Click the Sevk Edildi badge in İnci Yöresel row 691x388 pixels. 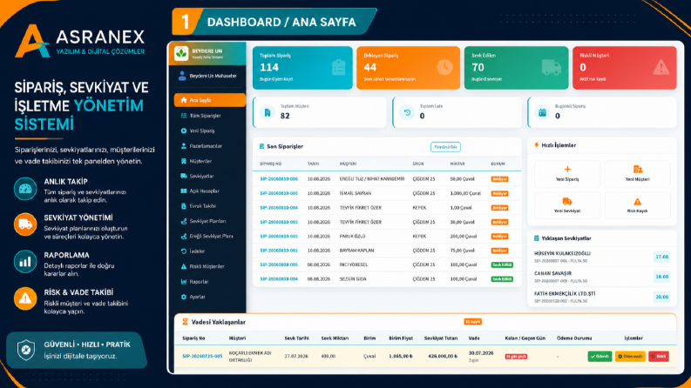502,264
